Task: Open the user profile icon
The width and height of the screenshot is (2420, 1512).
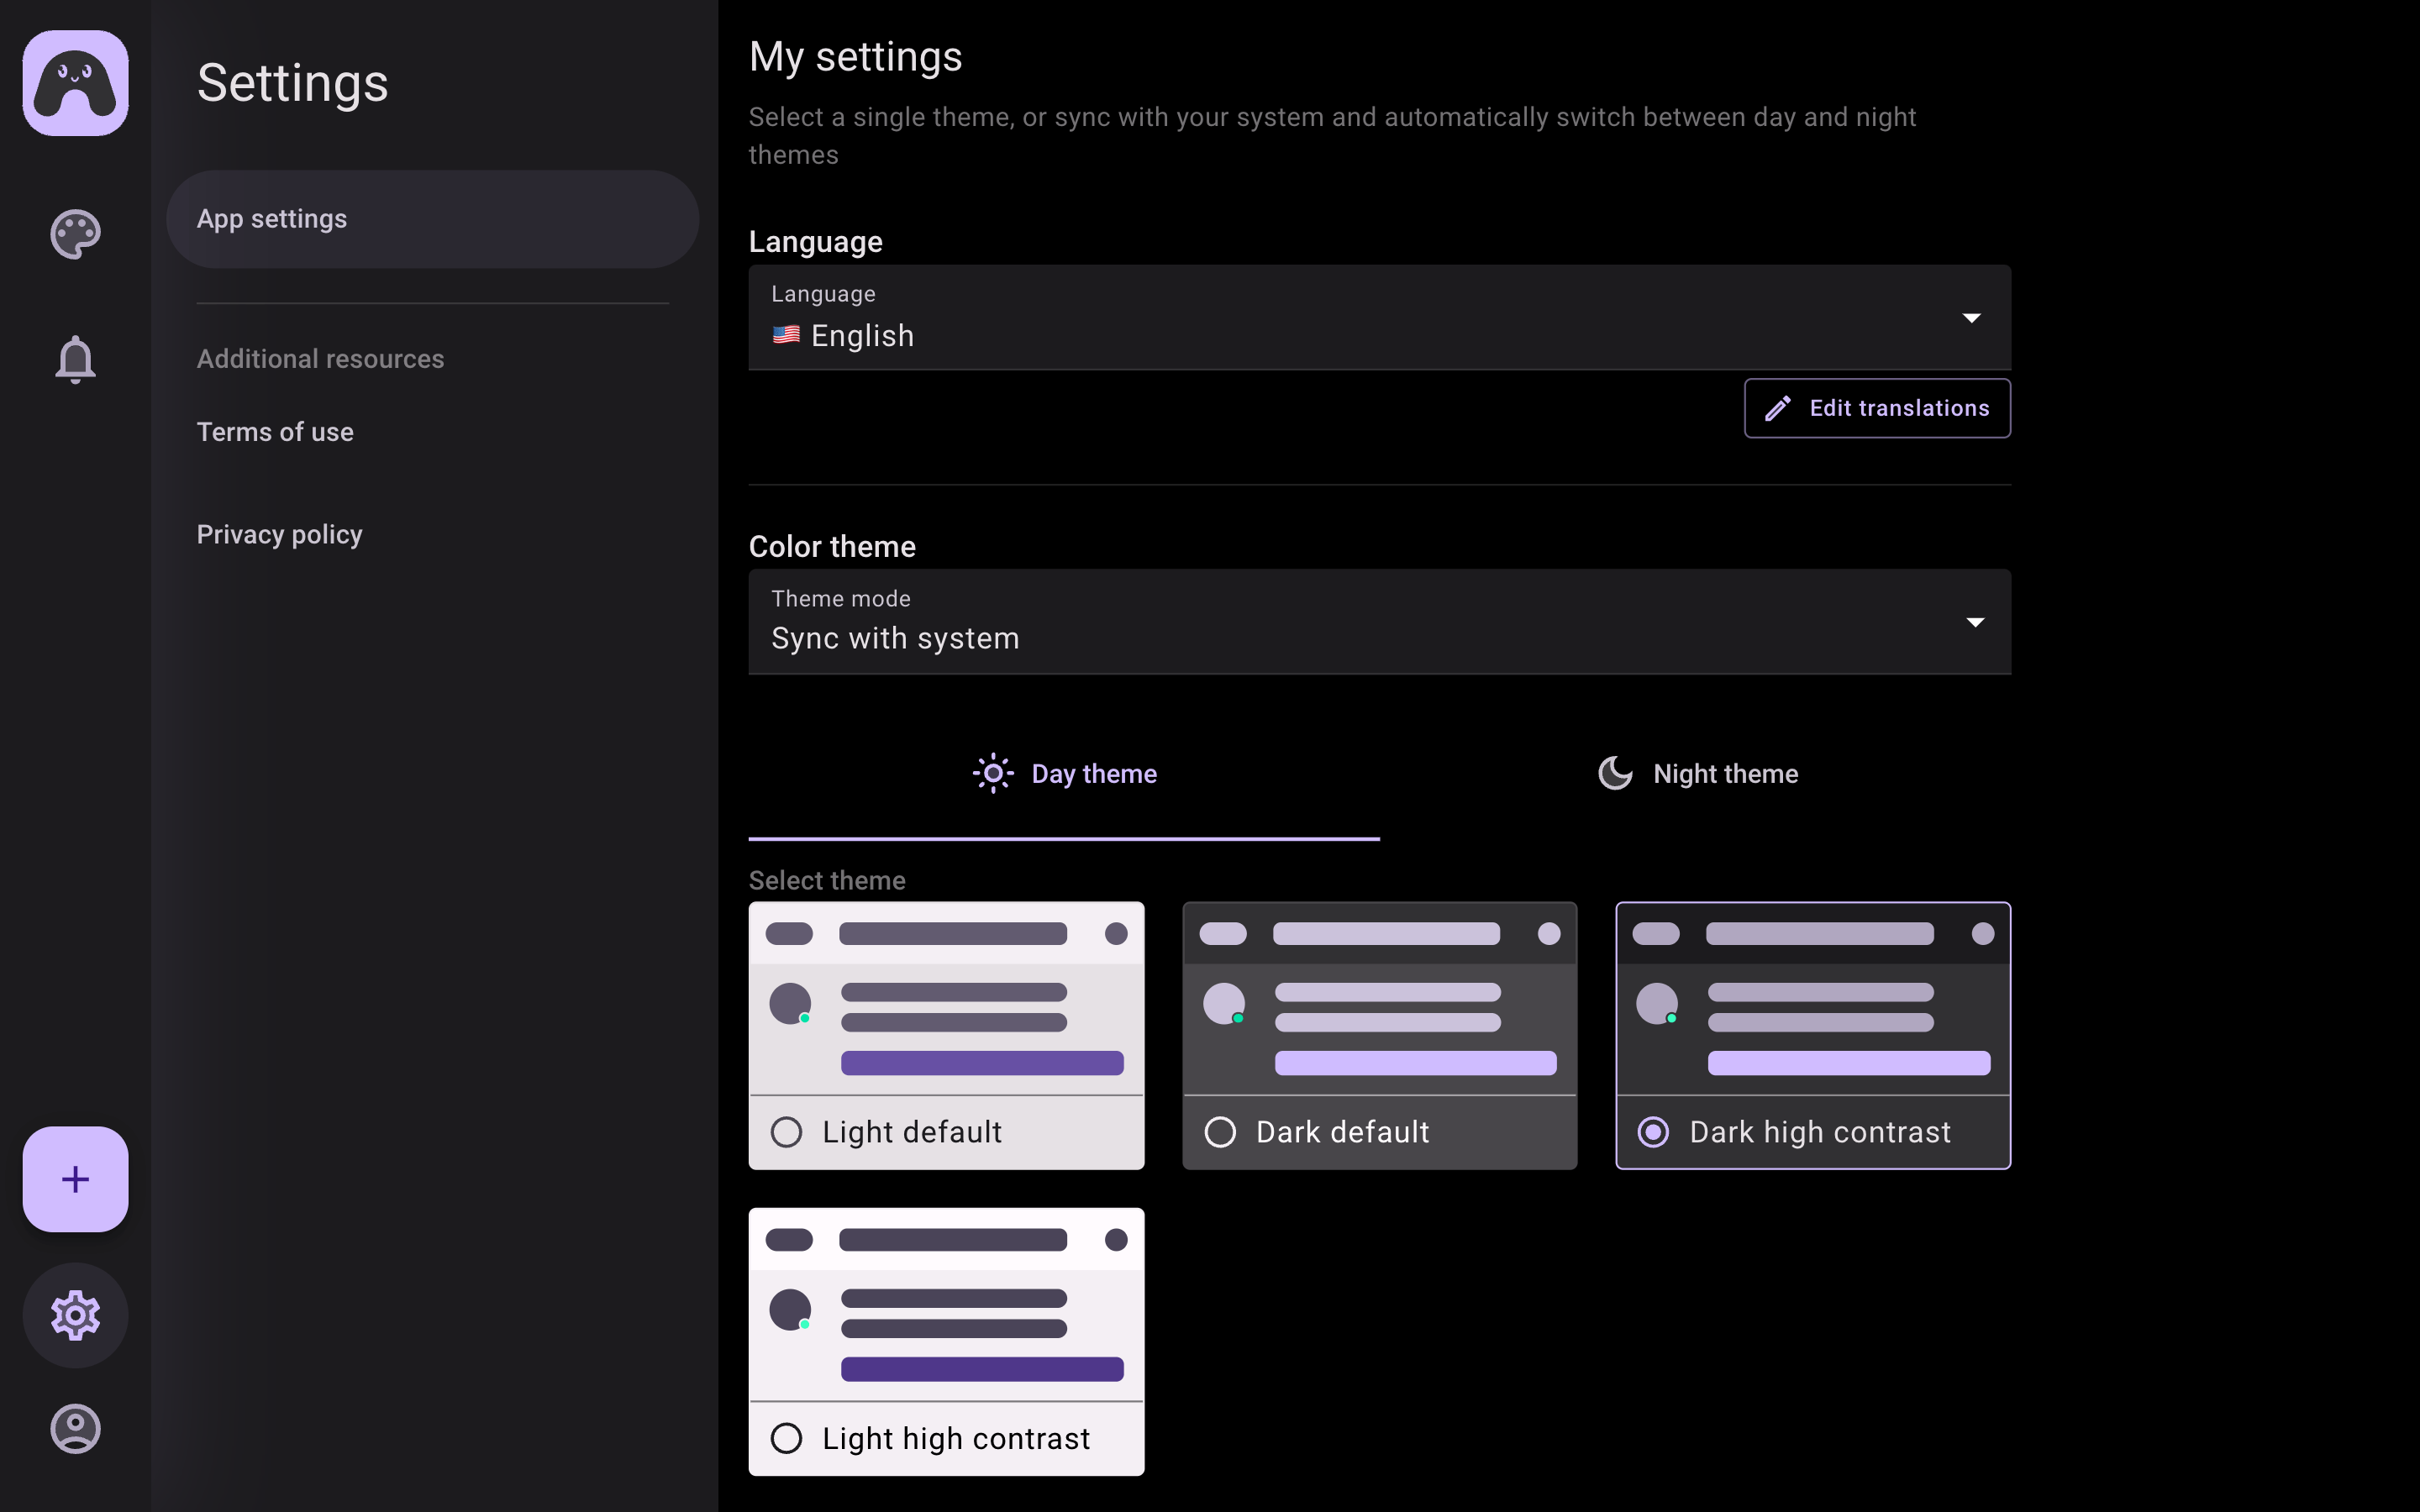Action: point(75,1428)
